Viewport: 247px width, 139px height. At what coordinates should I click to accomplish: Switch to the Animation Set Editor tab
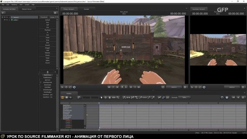coord(9,9)
